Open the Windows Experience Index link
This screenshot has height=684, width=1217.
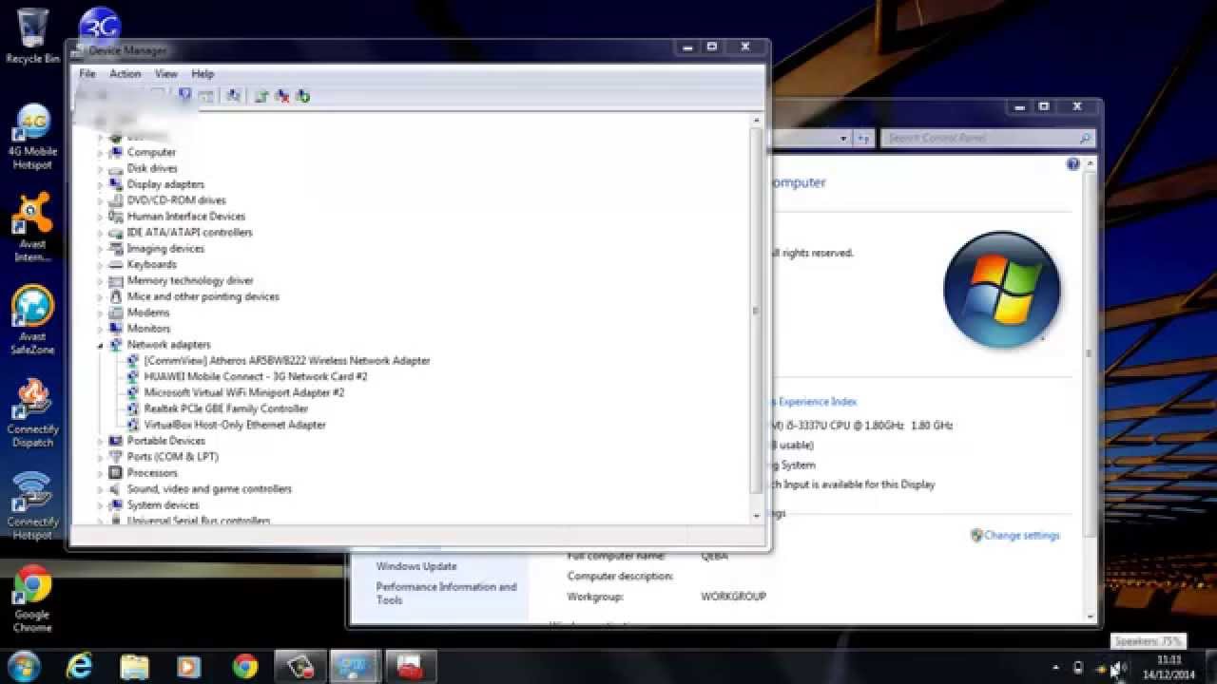click(816, 403)
